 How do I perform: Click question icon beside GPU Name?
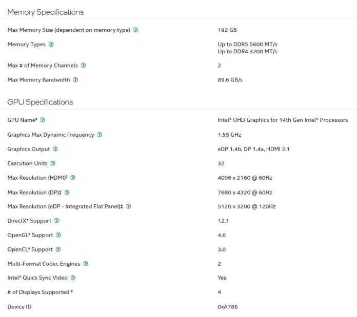pyautogui.click(x=43, y=120)
